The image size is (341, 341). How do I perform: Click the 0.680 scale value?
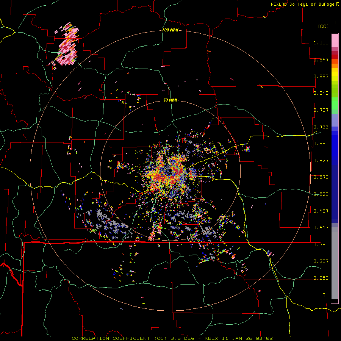point(321,144)
